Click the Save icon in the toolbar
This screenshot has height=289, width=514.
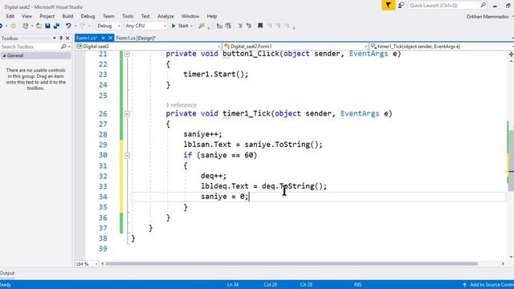(x=47, y=26)
